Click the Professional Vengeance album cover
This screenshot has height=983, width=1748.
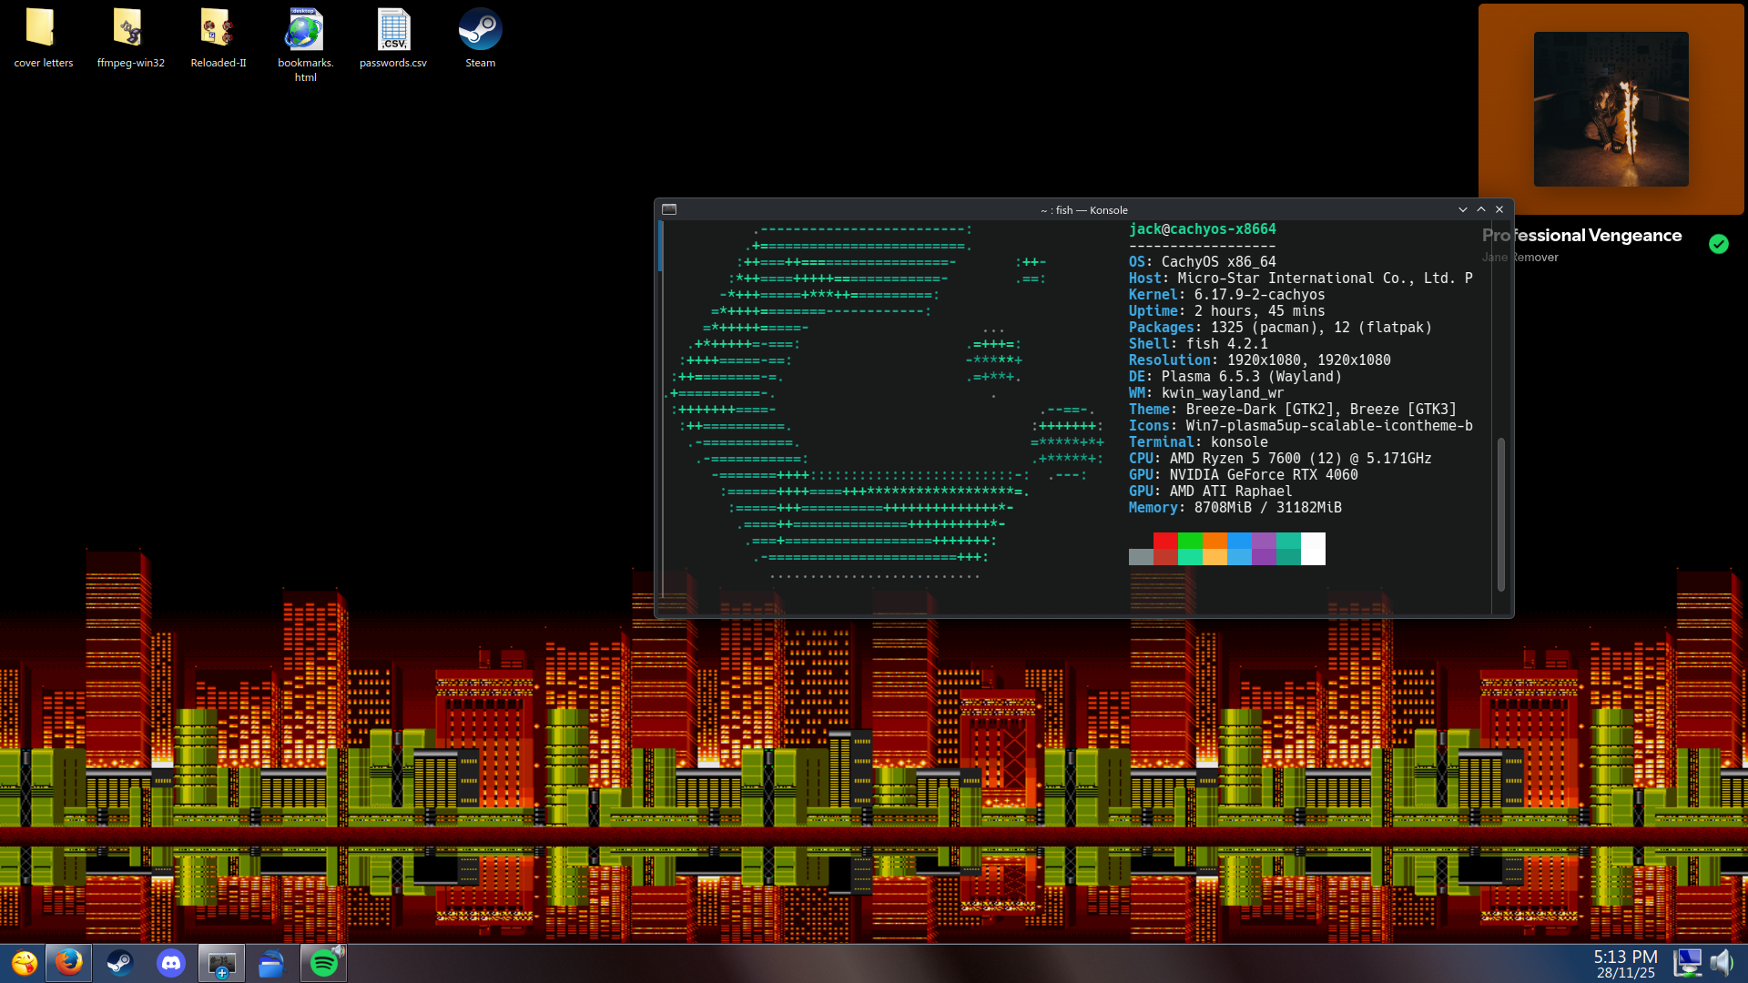coord(1611,109)
